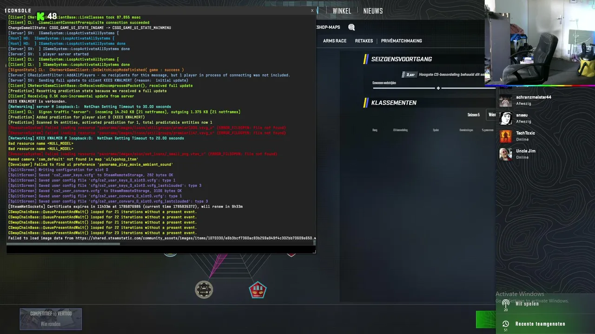
Task: Click the "connection succeeded" console line
Action: click(x=79, y=22)
